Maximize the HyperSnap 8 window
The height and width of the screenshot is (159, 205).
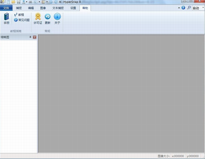coord(191,1)
